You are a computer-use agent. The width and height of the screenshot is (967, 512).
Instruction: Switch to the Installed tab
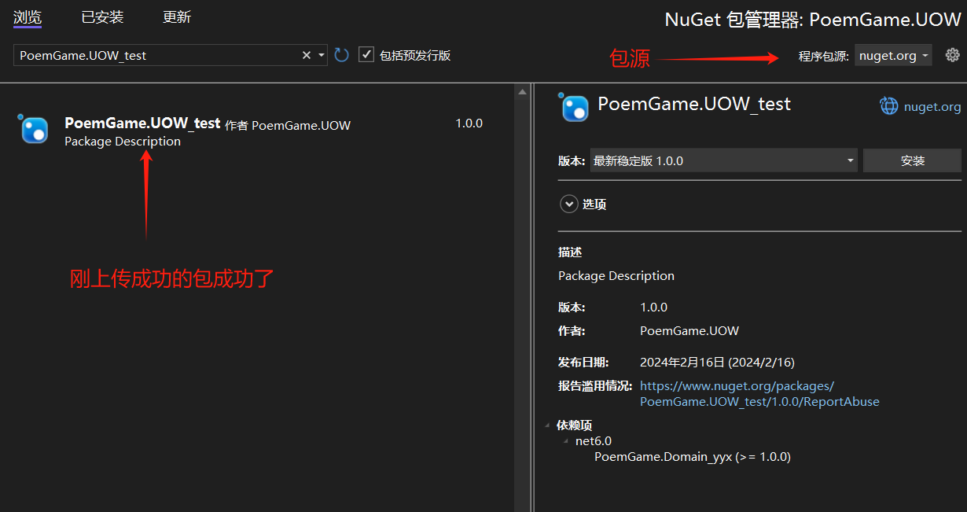(102, 17)
